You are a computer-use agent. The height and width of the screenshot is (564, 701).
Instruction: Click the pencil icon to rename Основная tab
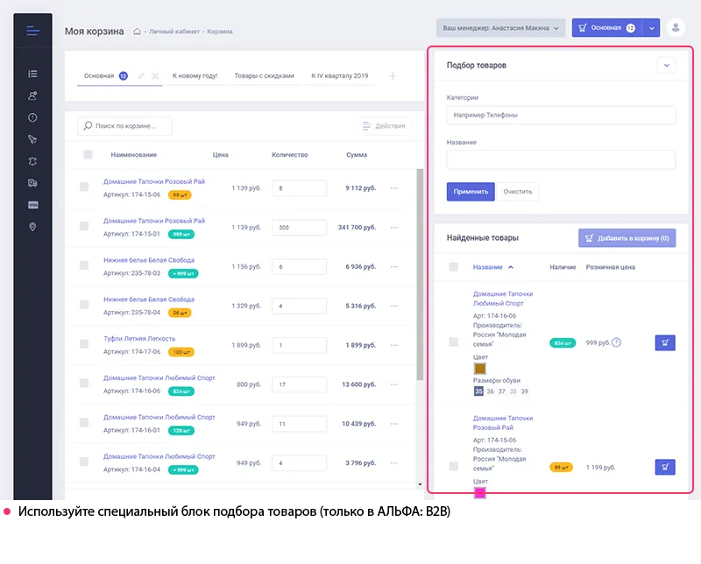click(x=141, y=76)
